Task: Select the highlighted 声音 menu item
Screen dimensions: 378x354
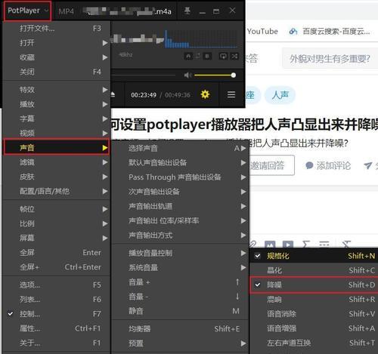Action: 57,147
